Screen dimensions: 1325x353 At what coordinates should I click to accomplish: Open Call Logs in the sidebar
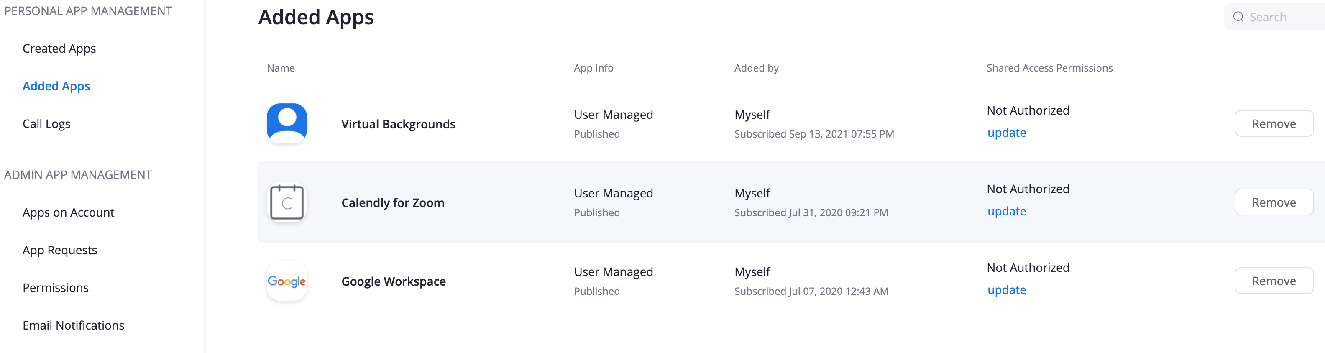pyautogui.click(x=46, y=123)
